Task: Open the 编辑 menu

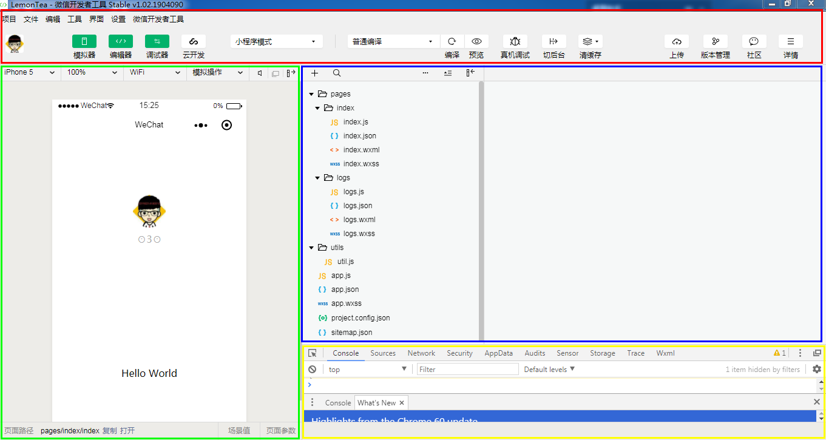Action: point(53,19)
